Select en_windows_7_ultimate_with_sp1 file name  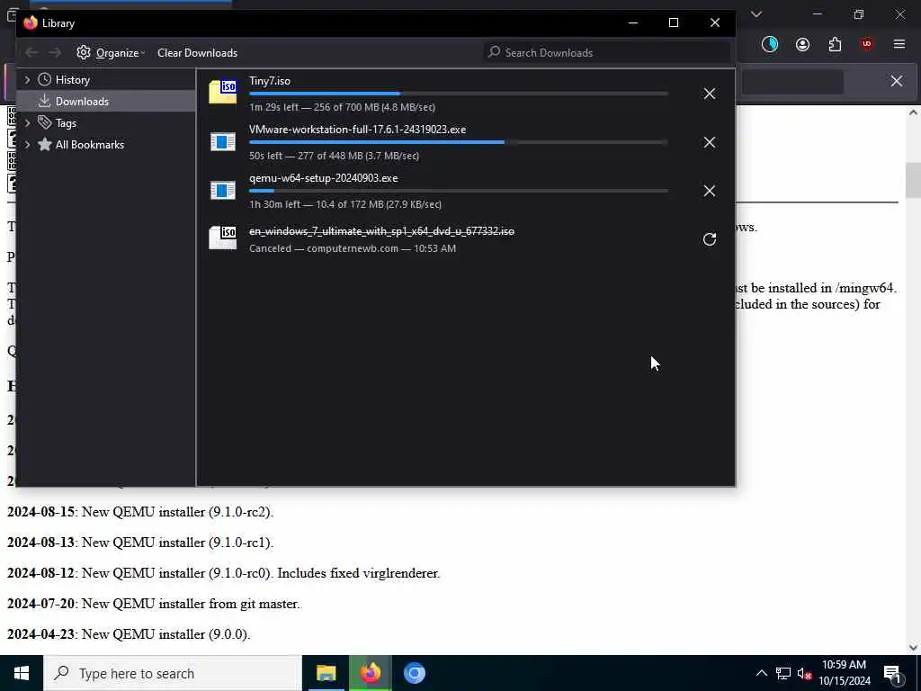(x=381, y=231)
